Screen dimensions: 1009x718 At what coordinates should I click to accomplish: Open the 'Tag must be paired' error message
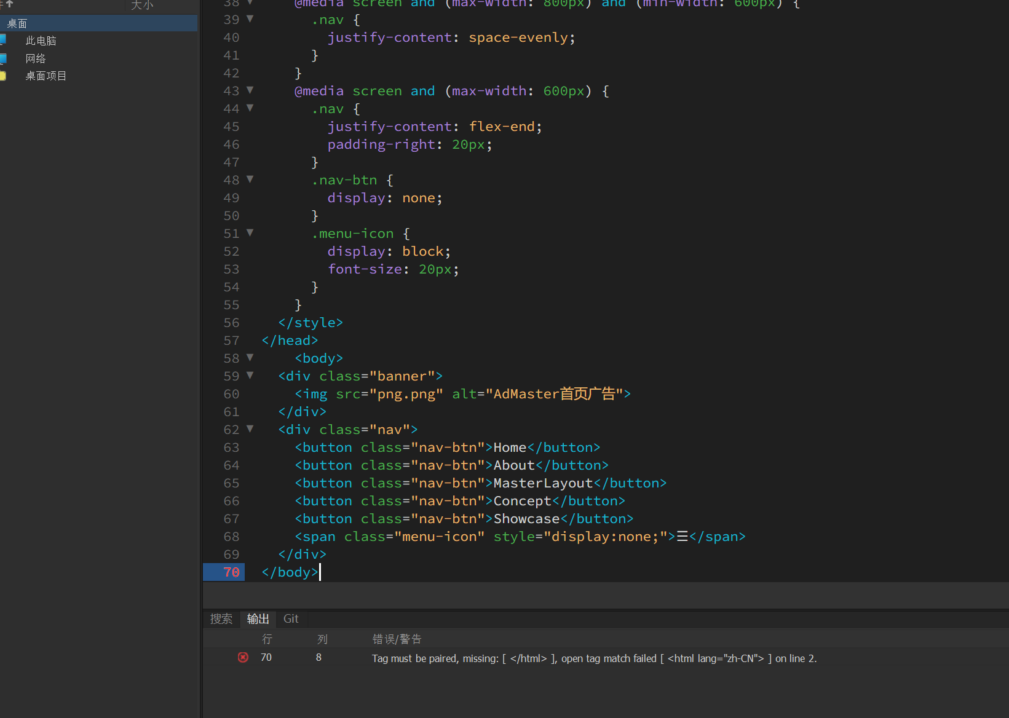[594, 658]
